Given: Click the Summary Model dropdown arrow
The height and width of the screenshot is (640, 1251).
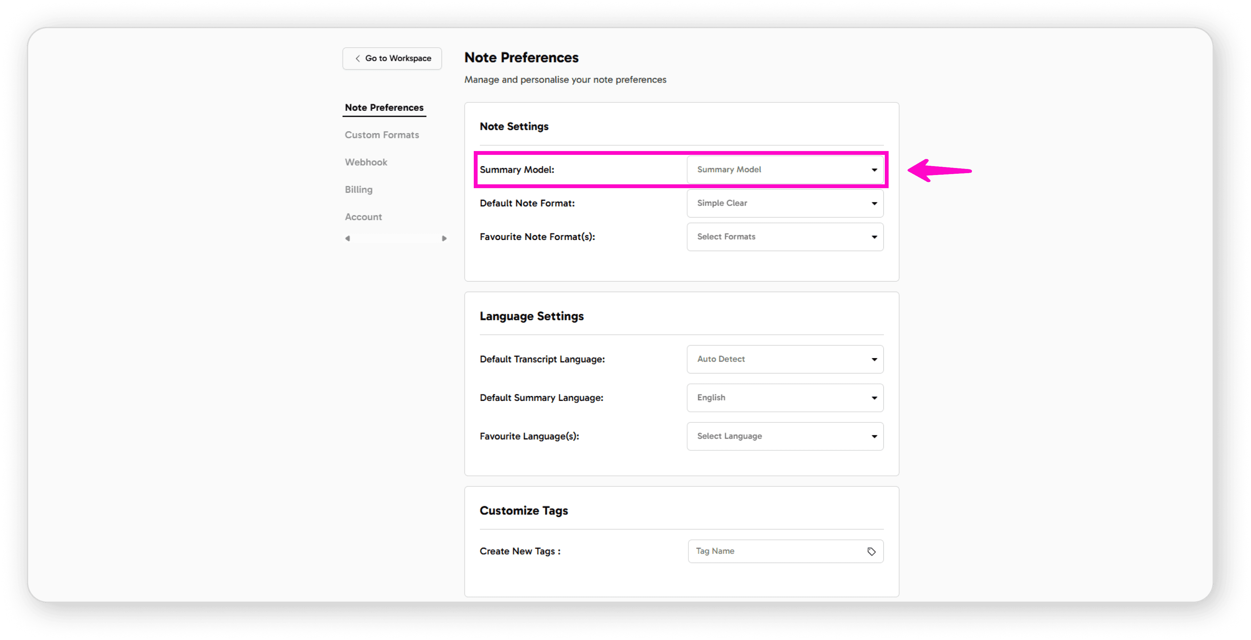Looking at the screenshot, I should [x=874, y=170].
